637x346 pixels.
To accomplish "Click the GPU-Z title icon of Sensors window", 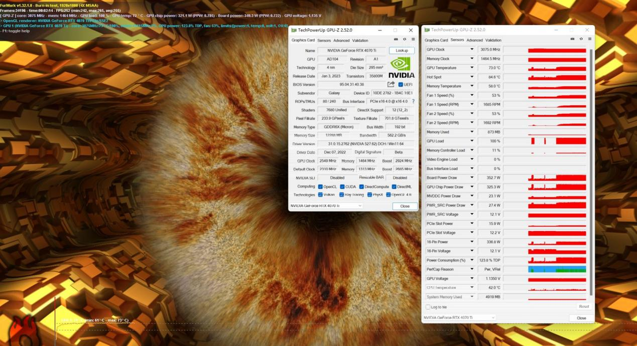I will click(427, 30).
